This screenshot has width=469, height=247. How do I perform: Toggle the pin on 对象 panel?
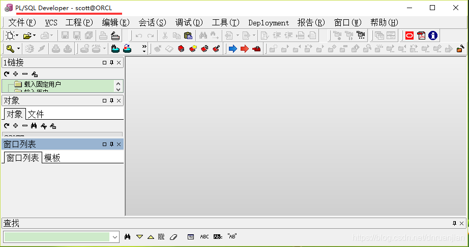(x=111, y=101)
